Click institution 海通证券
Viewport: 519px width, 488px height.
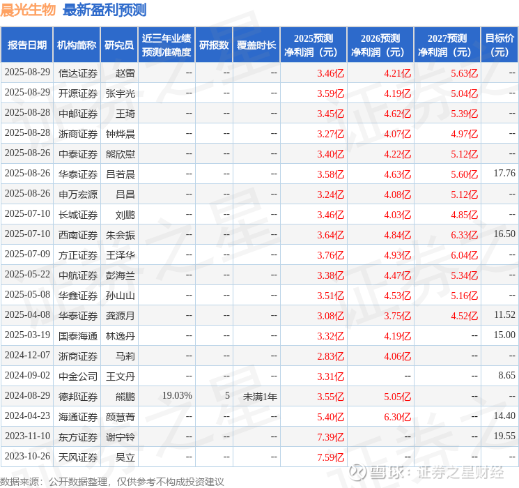[x=78, y=417]
